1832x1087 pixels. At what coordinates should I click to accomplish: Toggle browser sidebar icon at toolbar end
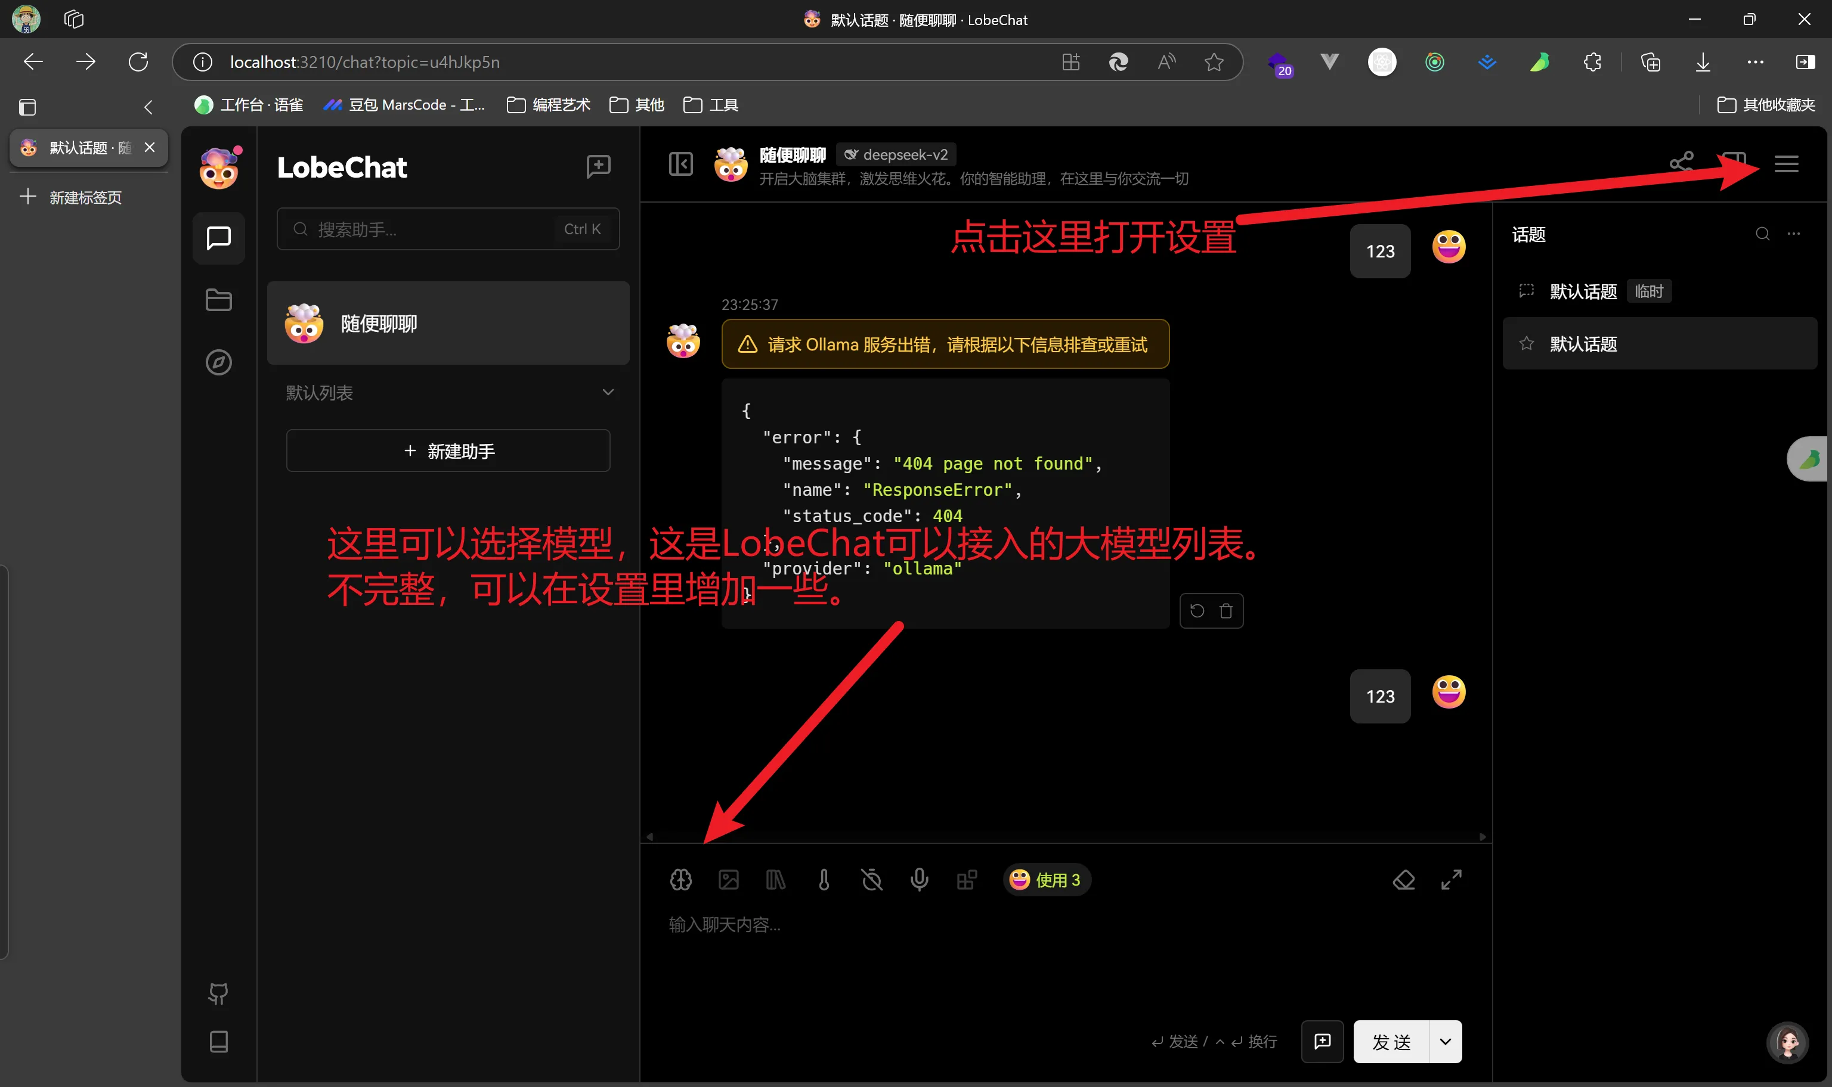coord(1805,62)
